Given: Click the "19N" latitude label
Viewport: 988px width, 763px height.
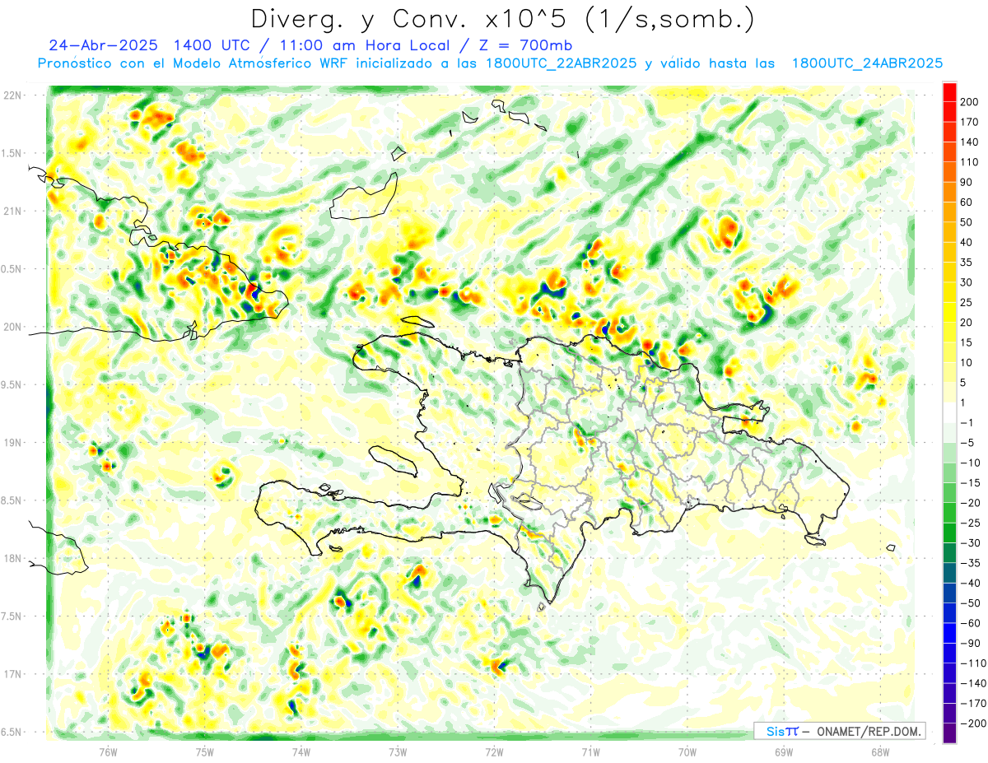Looking at the screenshot, I should click(12, 443).
